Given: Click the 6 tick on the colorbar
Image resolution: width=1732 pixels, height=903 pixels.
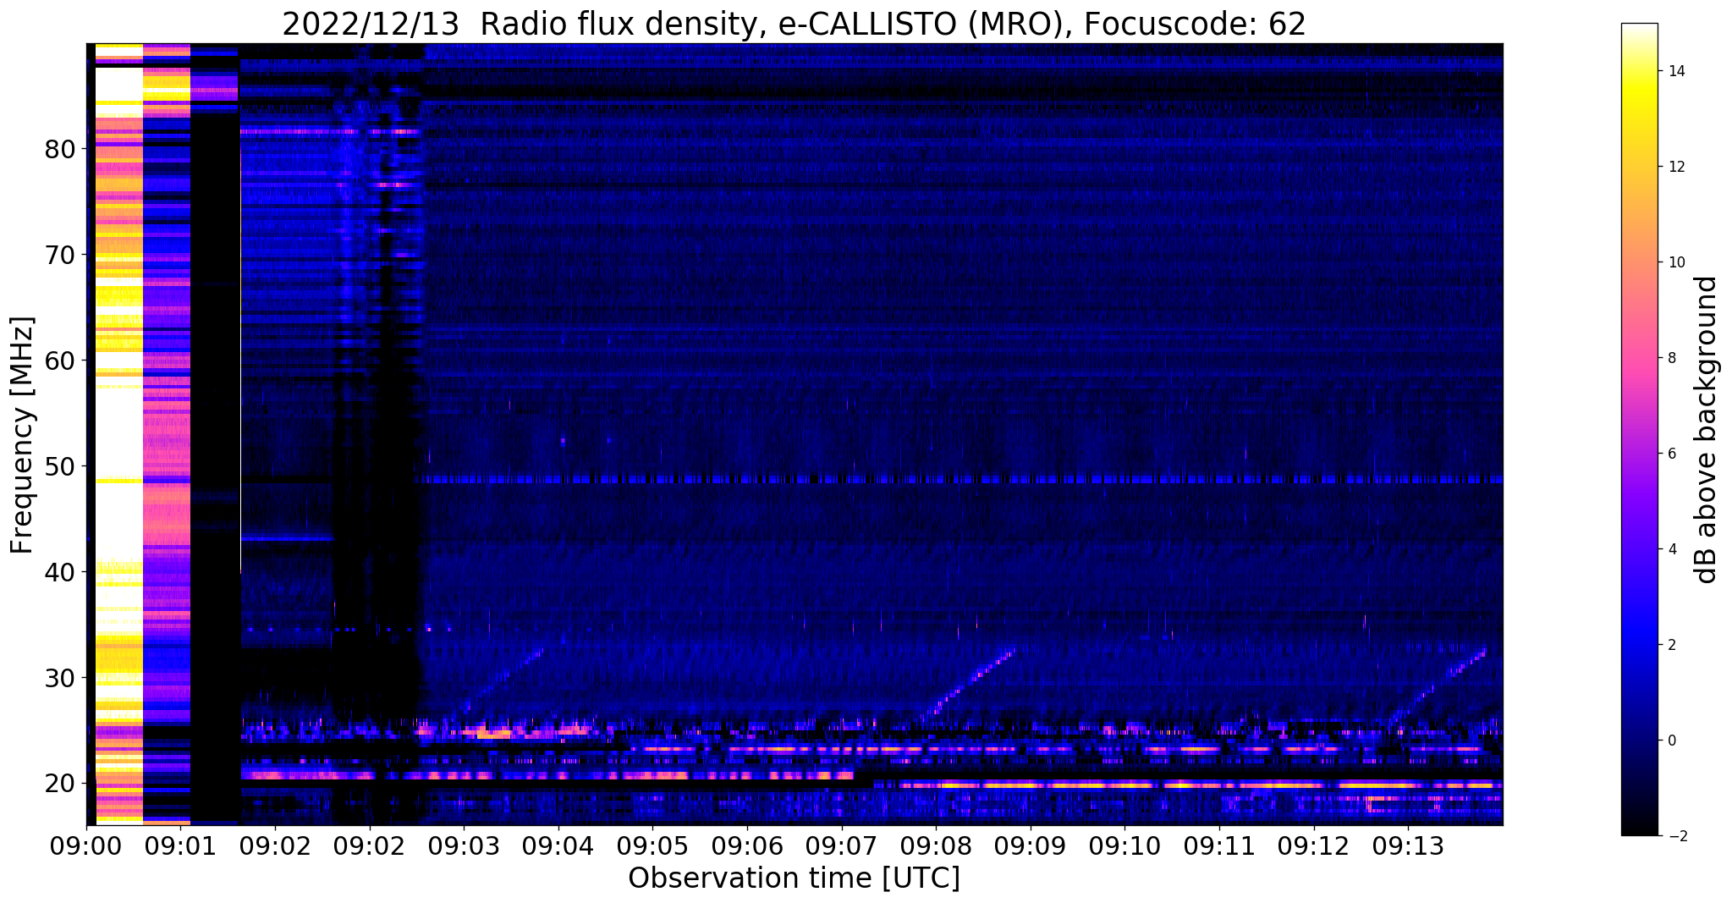Looking at the screenshot, I should tap(1671, 454).
